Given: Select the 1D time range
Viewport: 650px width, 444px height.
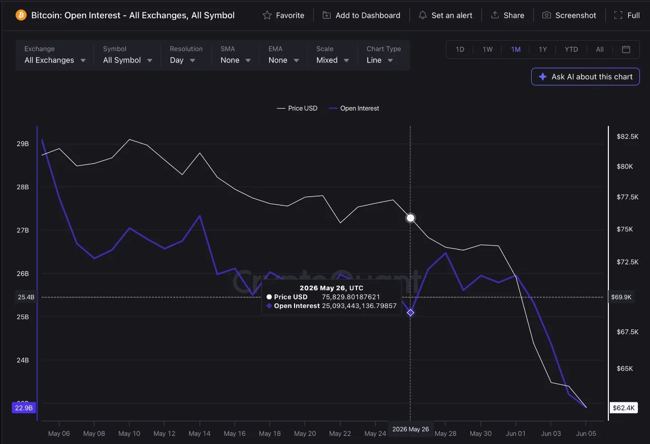Looking at the screenshot, I should click(460, 49).
